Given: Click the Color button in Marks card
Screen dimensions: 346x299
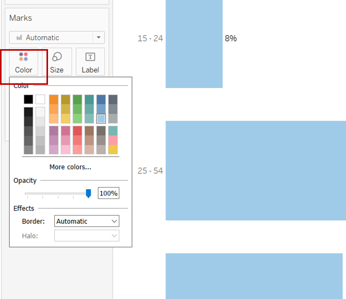Looking at the screenshot, I should click(x=24, y=63).
